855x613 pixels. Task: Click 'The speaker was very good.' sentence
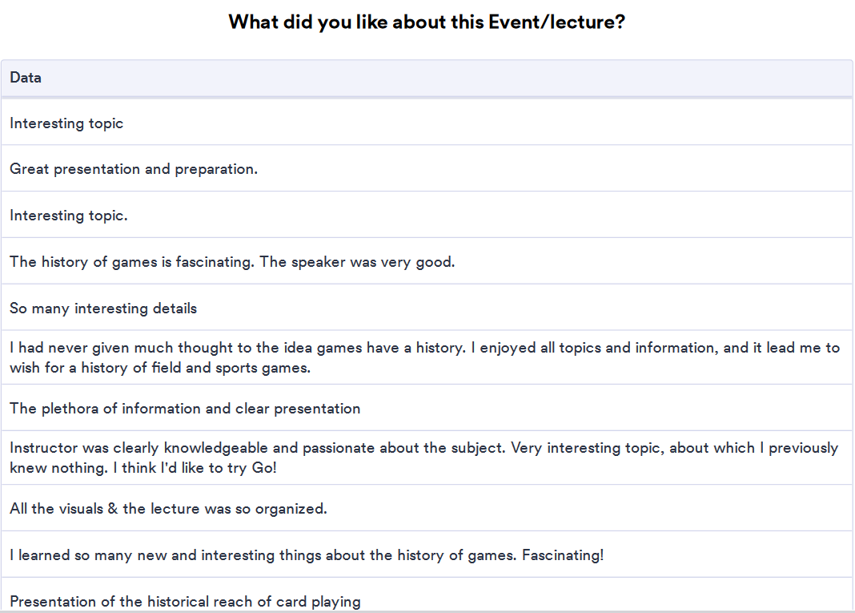357,262
